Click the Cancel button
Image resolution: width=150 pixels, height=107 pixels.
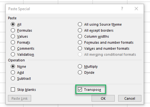130,98
